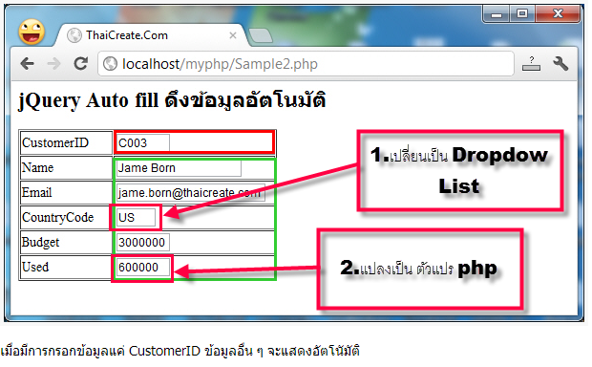Close the ThaiCreate.Com tab
The height and width of the screenshot is (367, 592).
(x=233, y=35)
